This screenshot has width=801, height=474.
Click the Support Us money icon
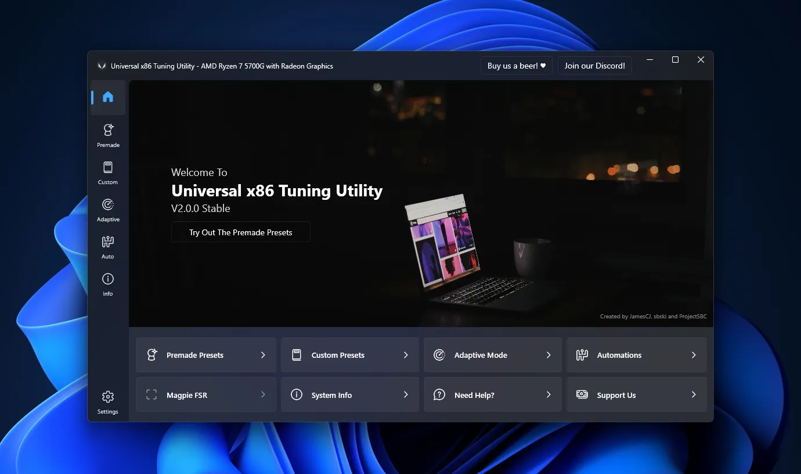coord(582,395)
